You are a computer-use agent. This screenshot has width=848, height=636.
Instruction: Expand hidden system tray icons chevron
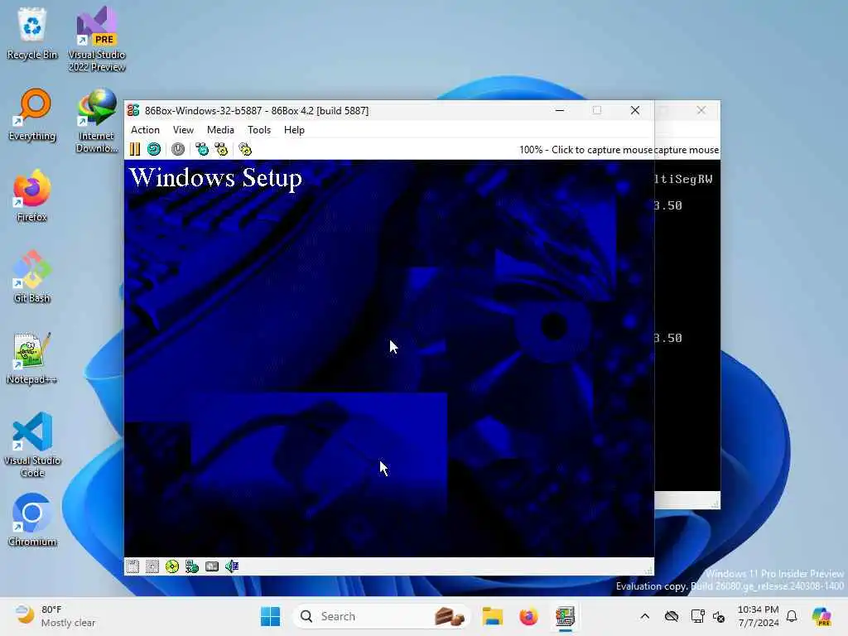coord(644,616)
